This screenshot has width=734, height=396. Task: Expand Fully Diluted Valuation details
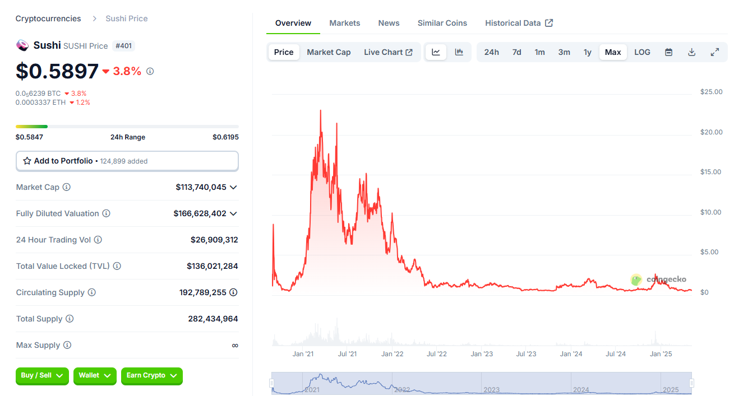pyautogui.click(x=233, y=213)
